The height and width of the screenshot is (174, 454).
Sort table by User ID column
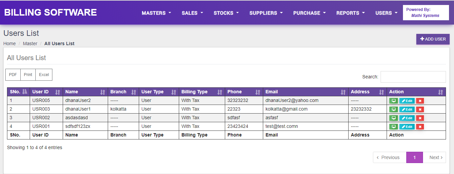point(46,92)
